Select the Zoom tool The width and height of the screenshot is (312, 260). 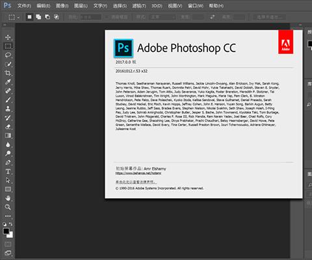coord(8,207)
